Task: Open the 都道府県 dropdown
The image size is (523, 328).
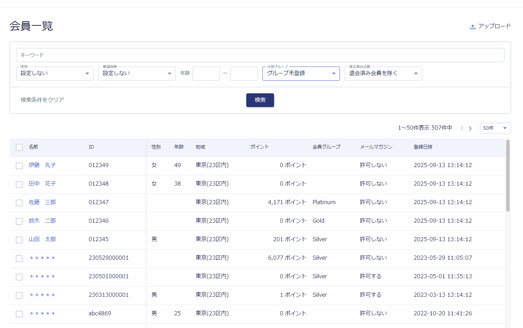Action: tap(137, 73)
